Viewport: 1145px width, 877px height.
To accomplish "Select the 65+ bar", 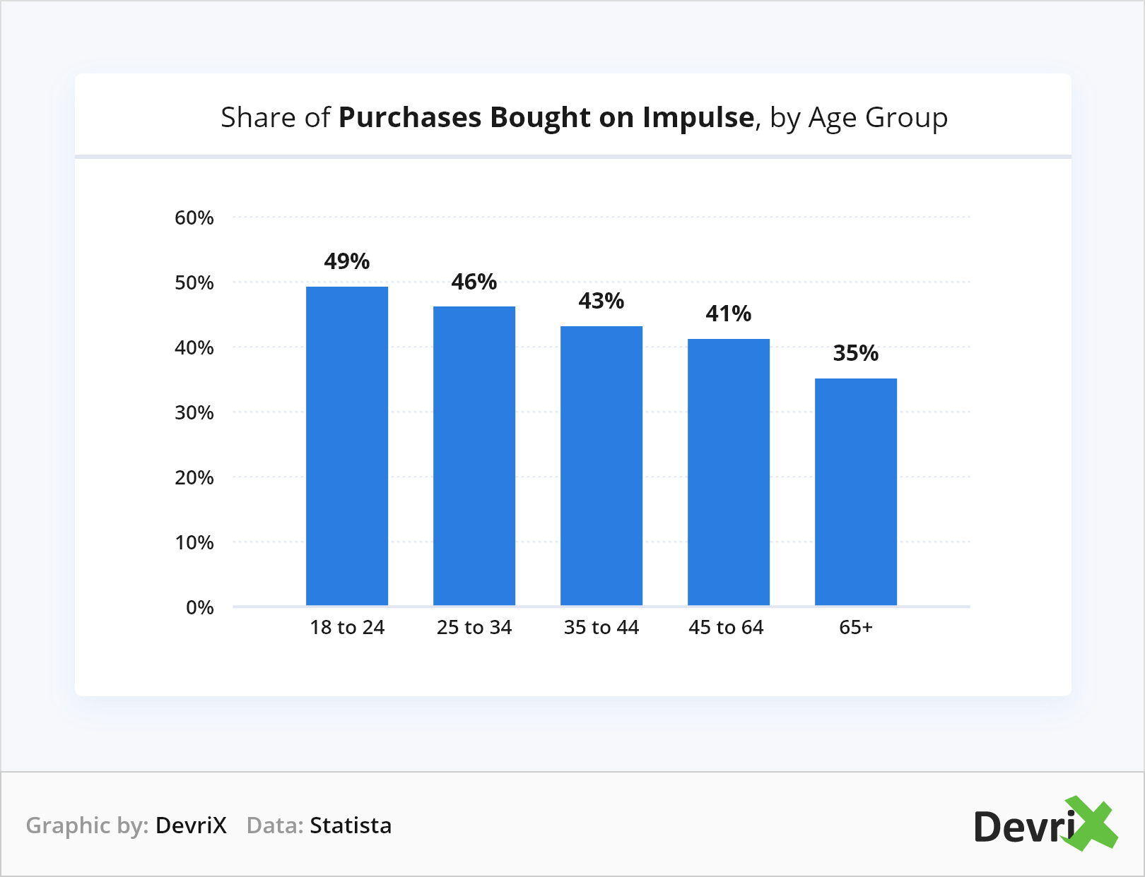I will [855, 492].
